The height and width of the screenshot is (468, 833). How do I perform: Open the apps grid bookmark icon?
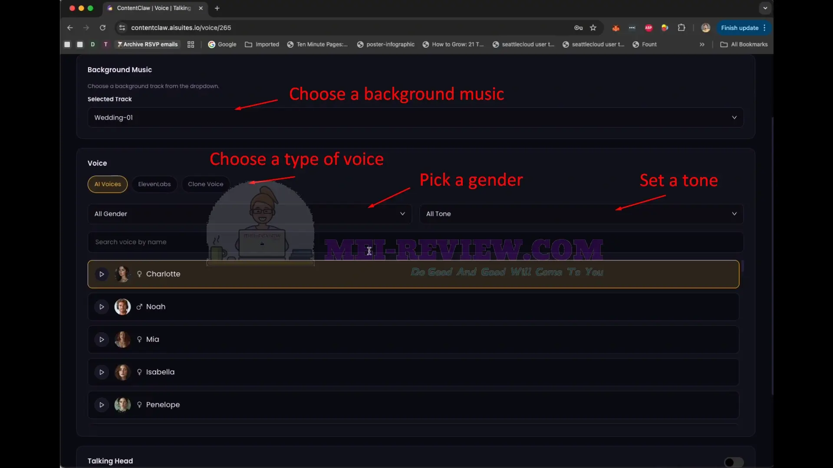[191, 44]
